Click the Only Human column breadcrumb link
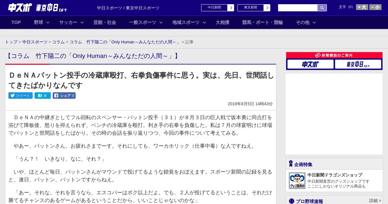 click(x=125, y=42)
